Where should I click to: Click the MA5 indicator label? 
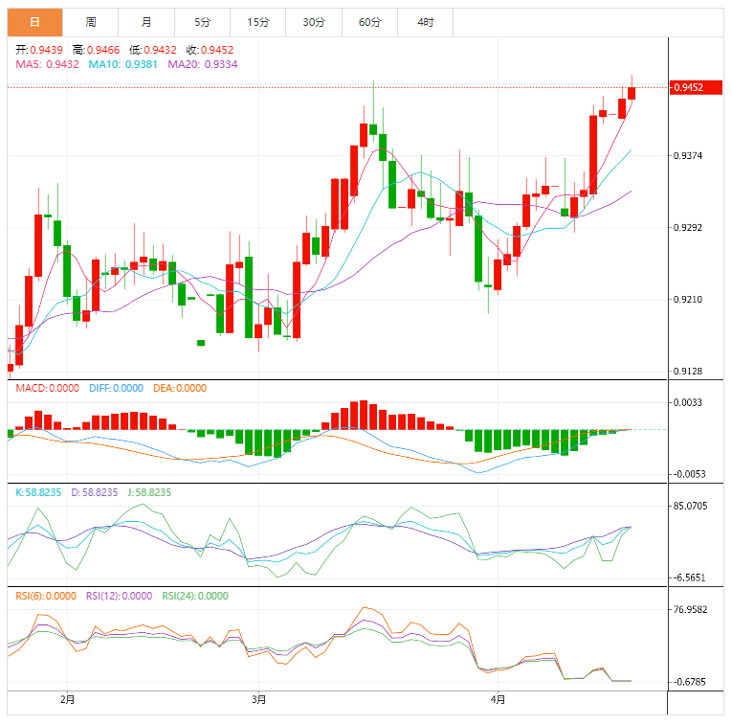47,64
